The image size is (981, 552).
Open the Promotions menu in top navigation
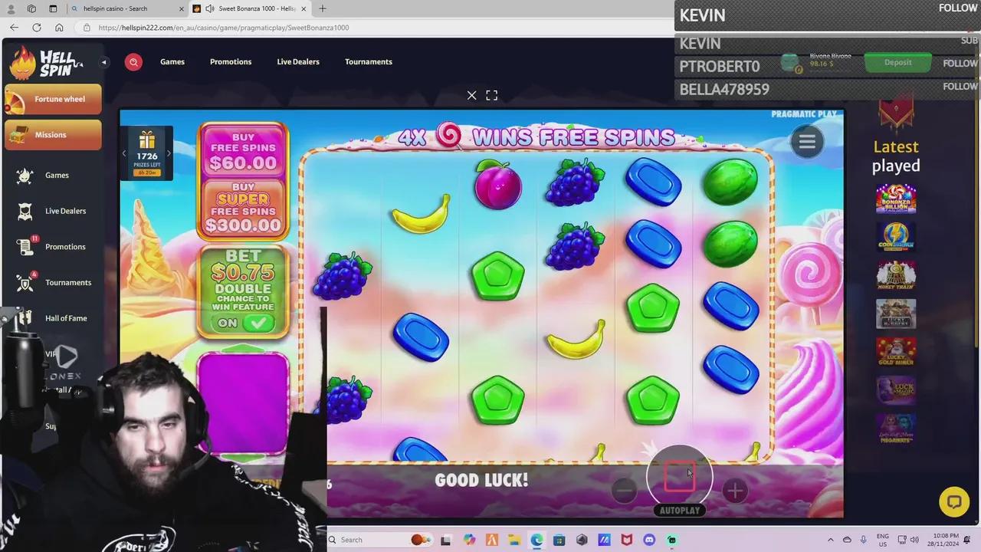coord(231,61)
